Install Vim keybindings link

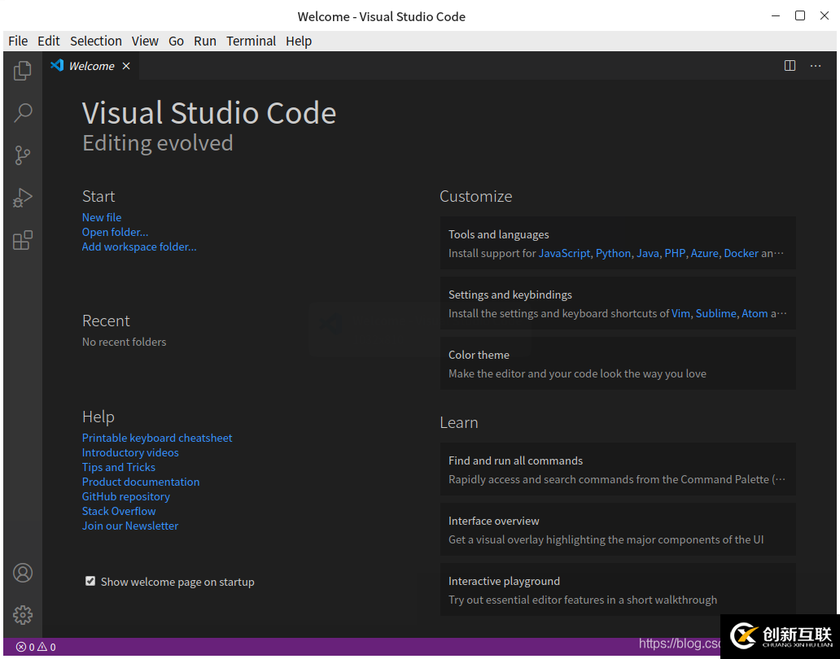click(681, 314)
